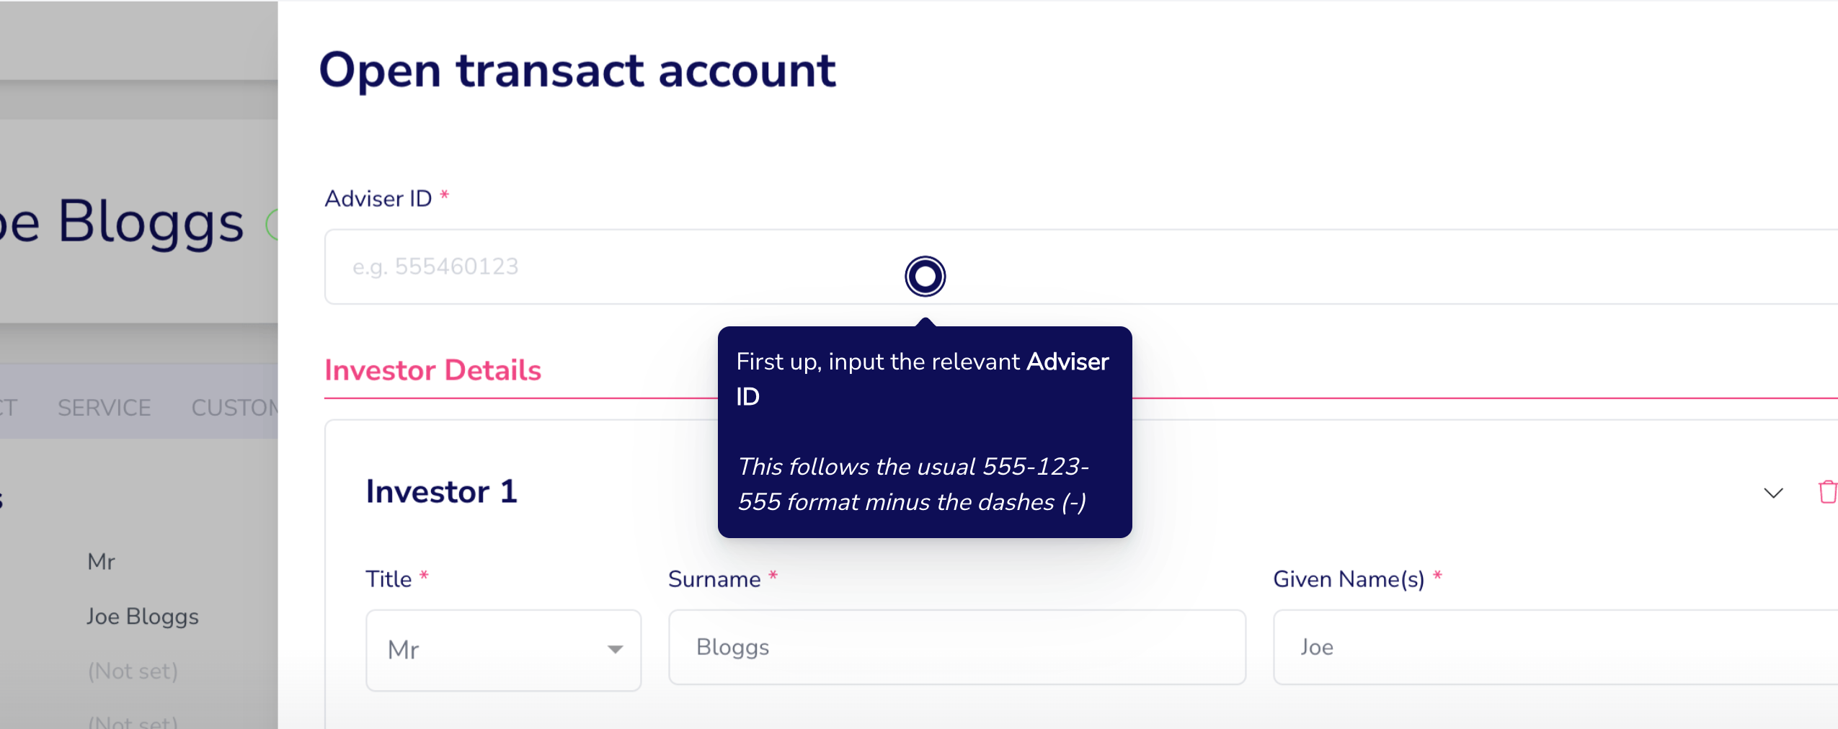Open the Title dropdown showing Mr
Viewport: 1838px width, 729px height.
pos(503,650)
